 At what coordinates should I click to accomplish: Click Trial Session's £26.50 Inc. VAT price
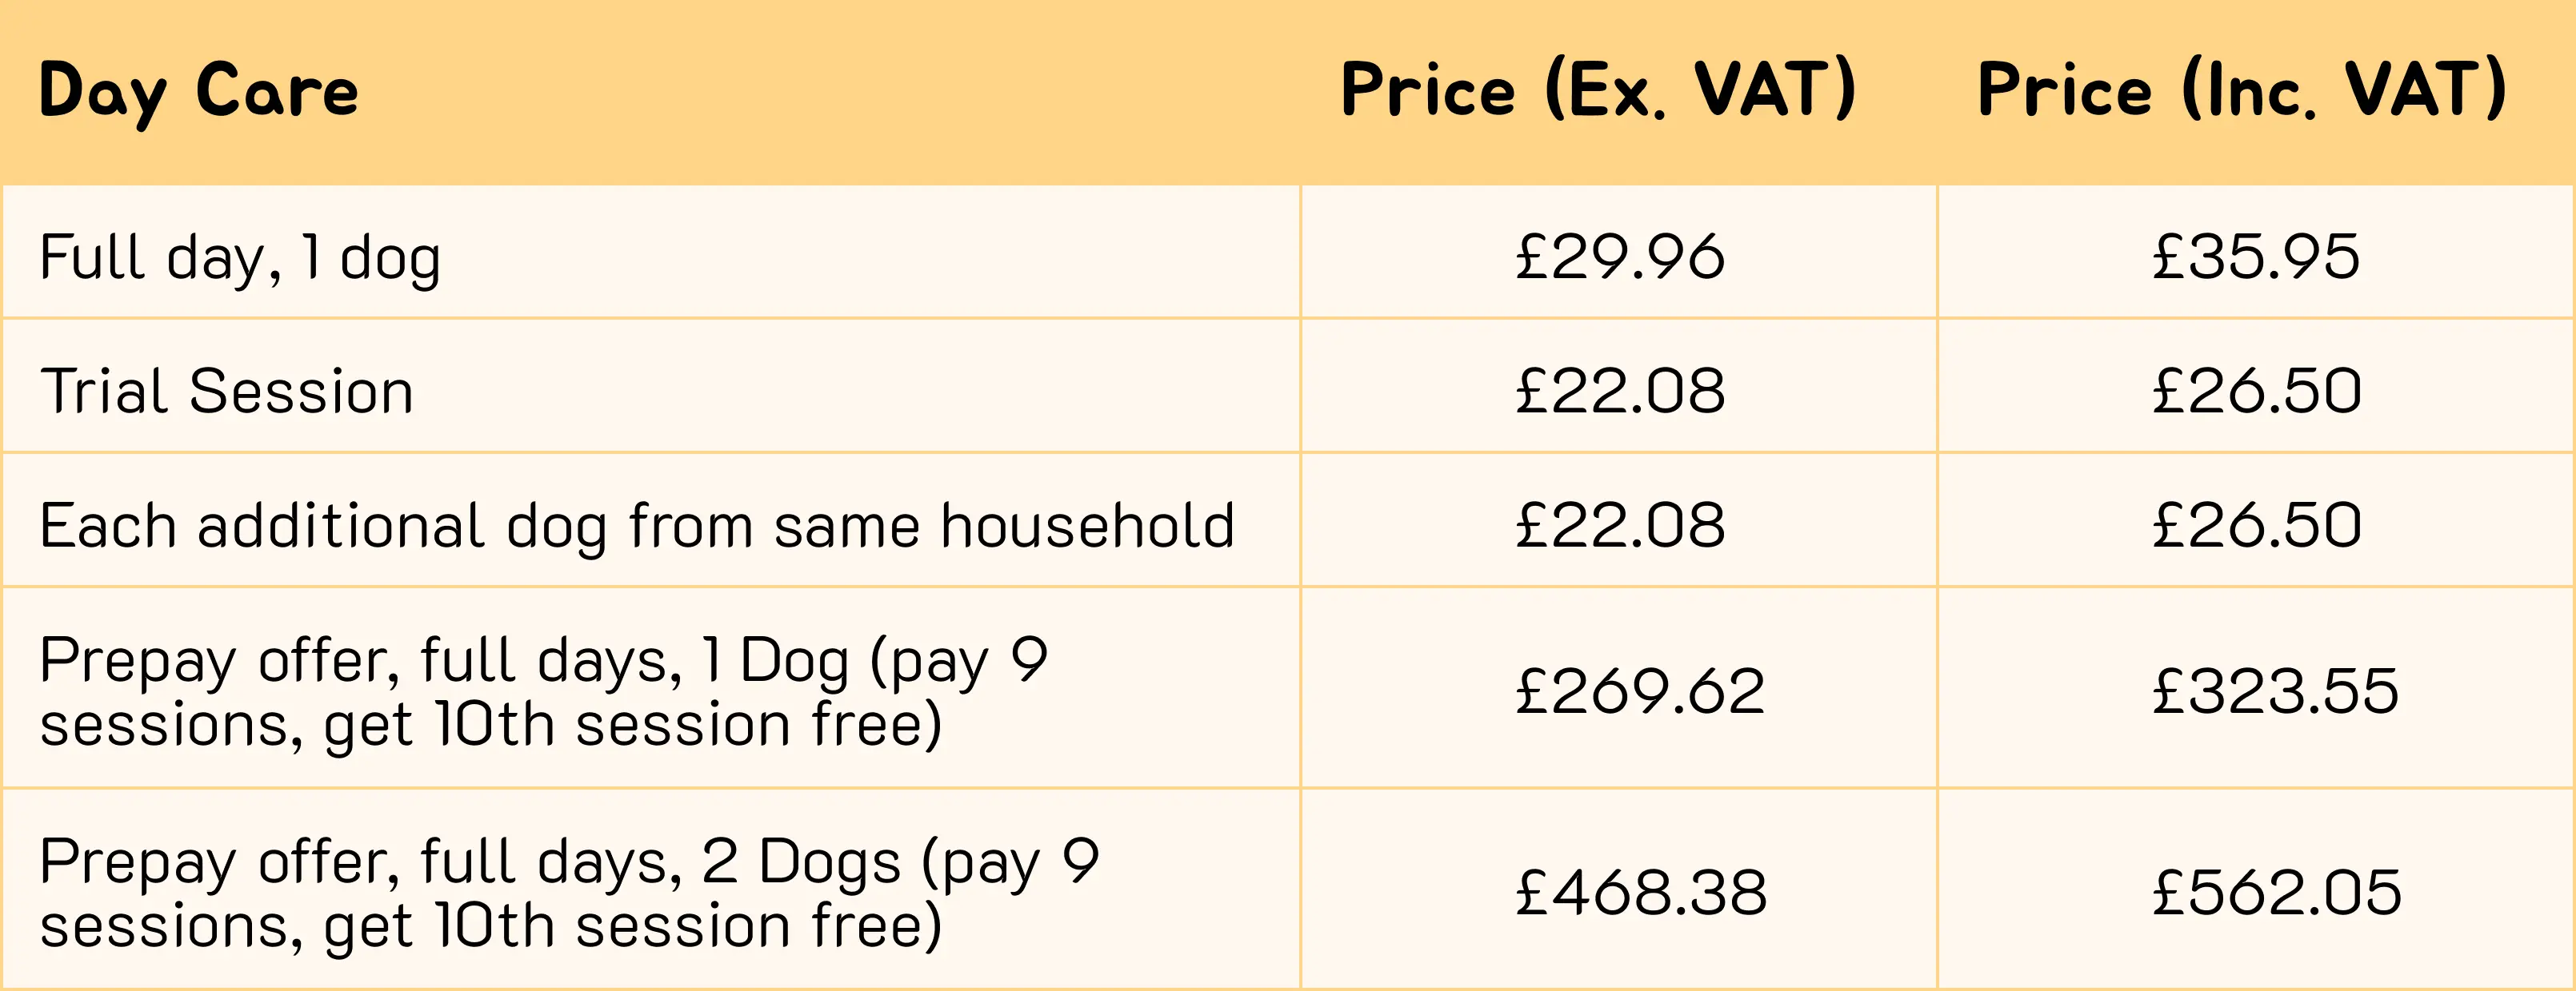point(2256,391)
